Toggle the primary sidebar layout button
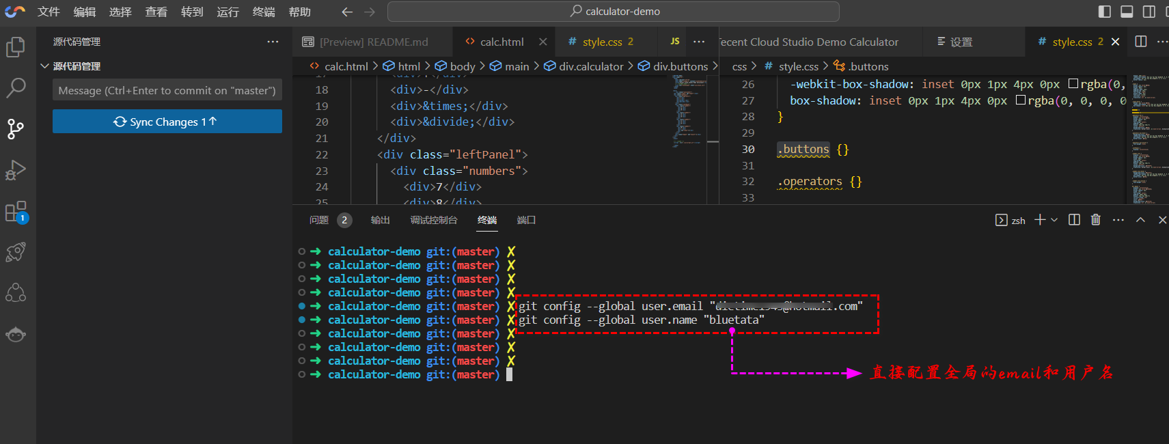Screen dimensions: 1169x444 1105,12
